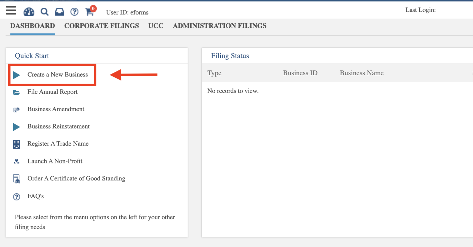Open the UCC tab
The image size is (473, 247).
(156, 26)
